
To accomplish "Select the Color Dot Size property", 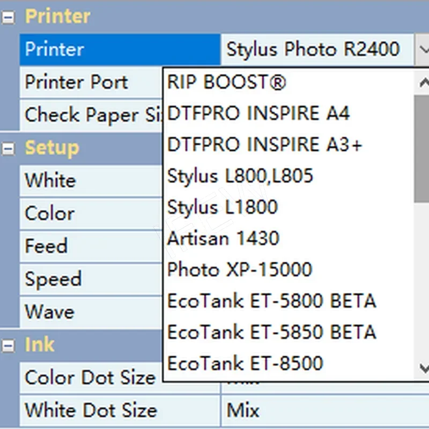I will click(90, 378).
